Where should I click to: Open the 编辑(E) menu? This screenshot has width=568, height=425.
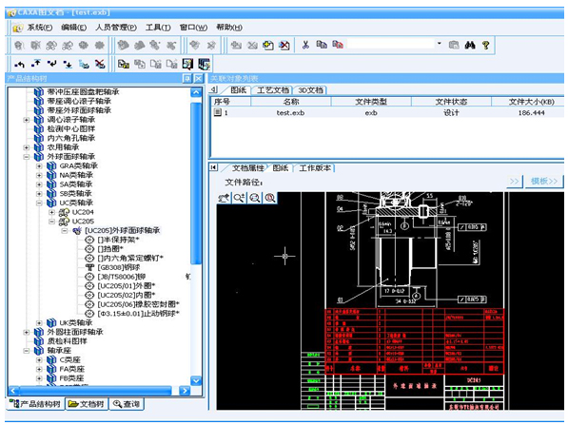(x=74, y=28)
